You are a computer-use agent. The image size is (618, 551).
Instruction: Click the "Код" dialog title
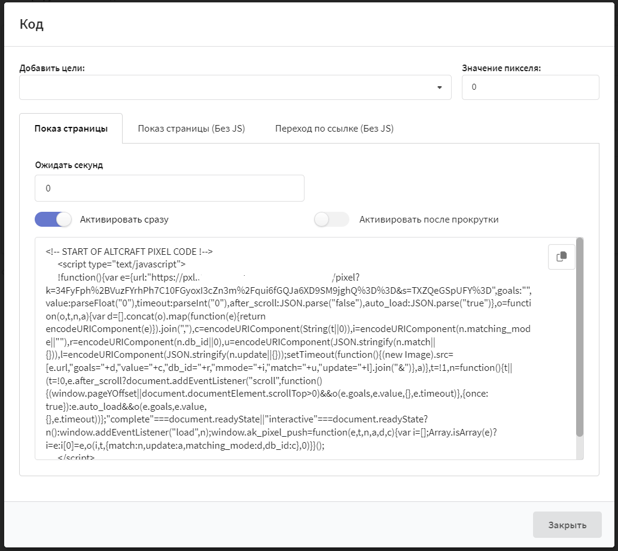(32, 24)
